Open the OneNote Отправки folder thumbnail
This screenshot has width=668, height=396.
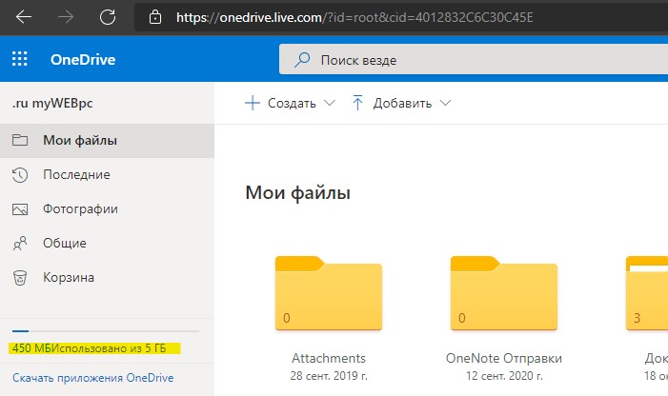[x=504, y=293]
